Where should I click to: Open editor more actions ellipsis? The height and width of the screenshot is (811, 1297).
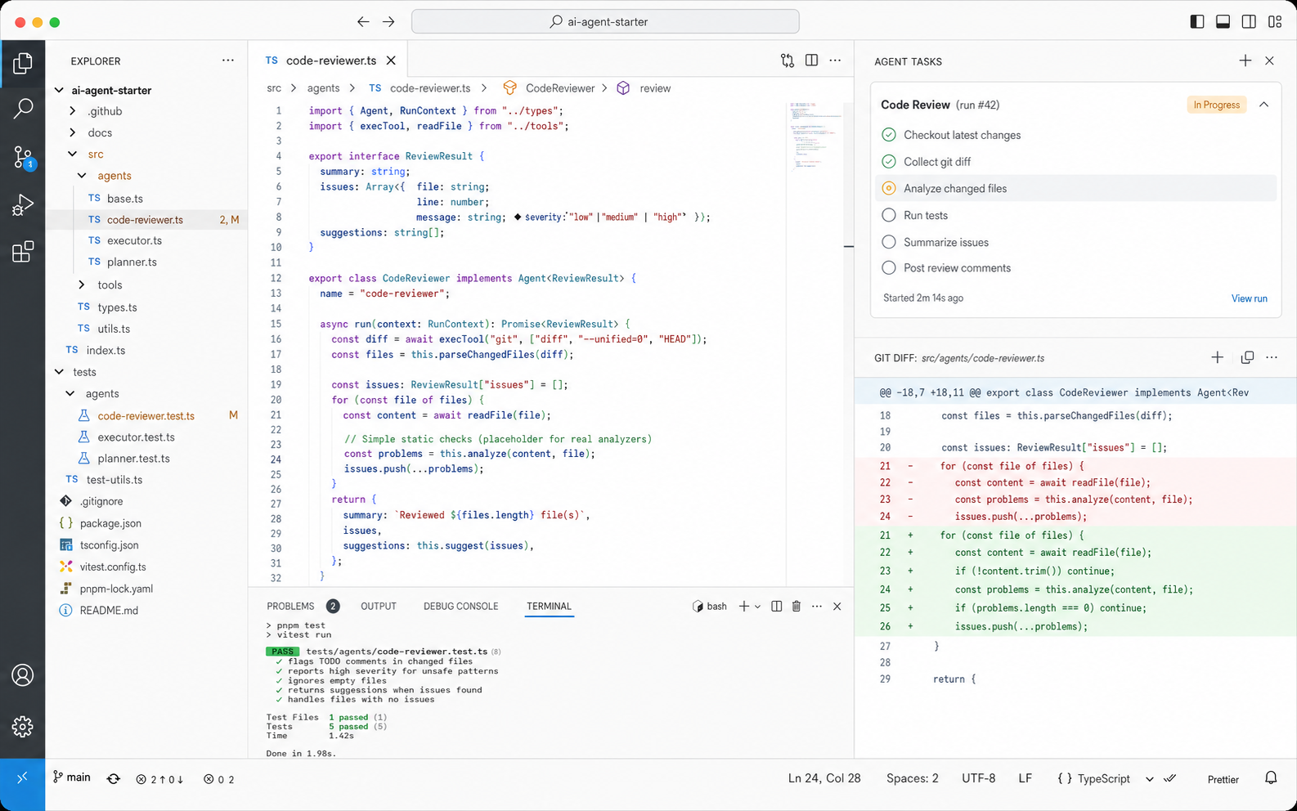(835, 60)
